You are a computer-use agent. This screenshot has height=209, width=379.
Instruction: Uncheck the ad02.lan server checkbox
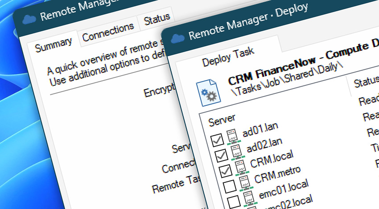222,156
